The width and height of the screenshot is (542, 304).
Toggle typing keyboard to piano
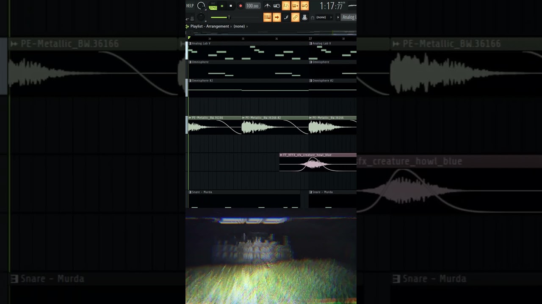tap(267, 17)
